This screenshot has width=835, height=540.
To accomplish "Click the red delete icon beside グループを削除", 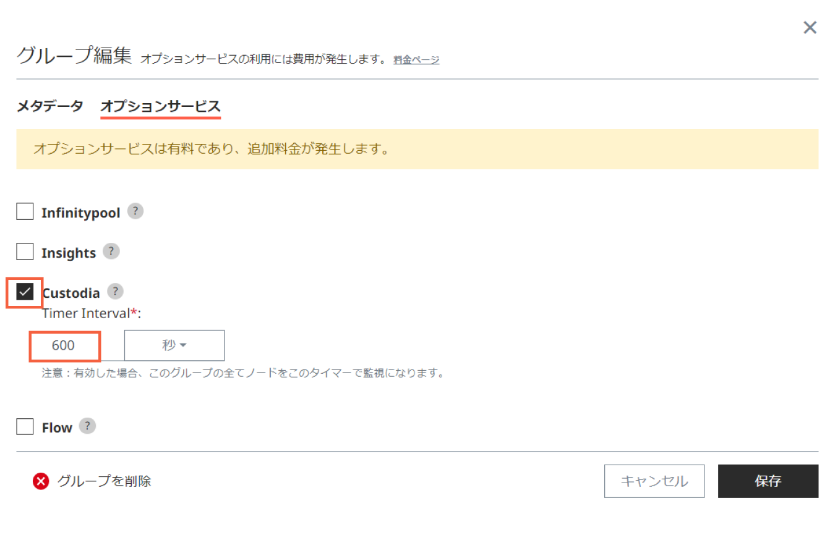I will click(40, 481).
